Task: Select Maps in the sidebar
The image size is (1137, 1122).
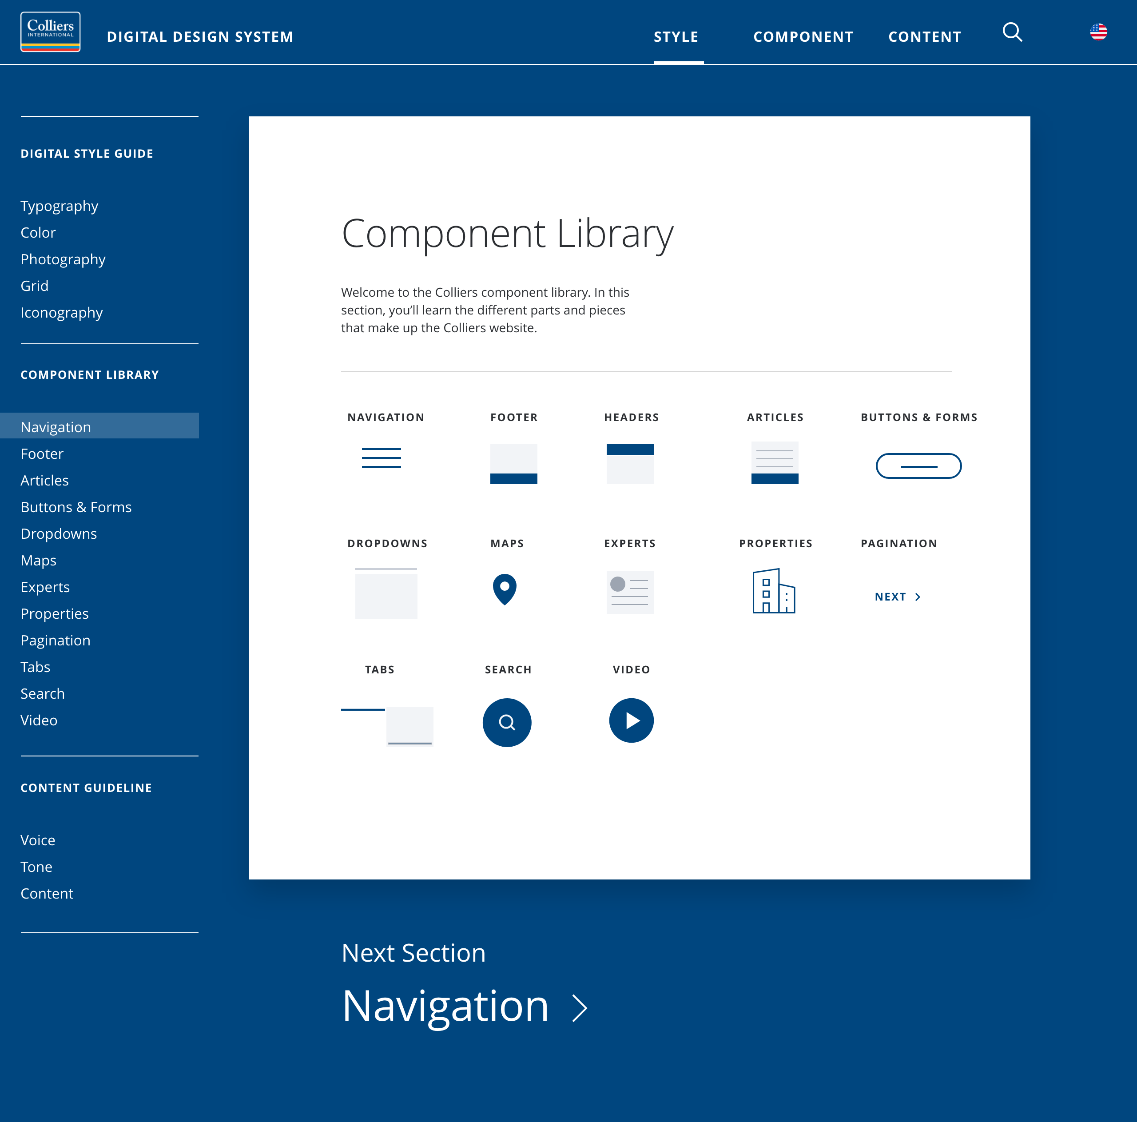Action: pos(38,561)
